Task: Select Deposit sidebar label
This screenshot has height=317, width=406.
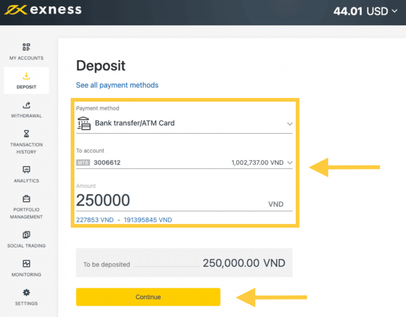Action: pos(26,87)
